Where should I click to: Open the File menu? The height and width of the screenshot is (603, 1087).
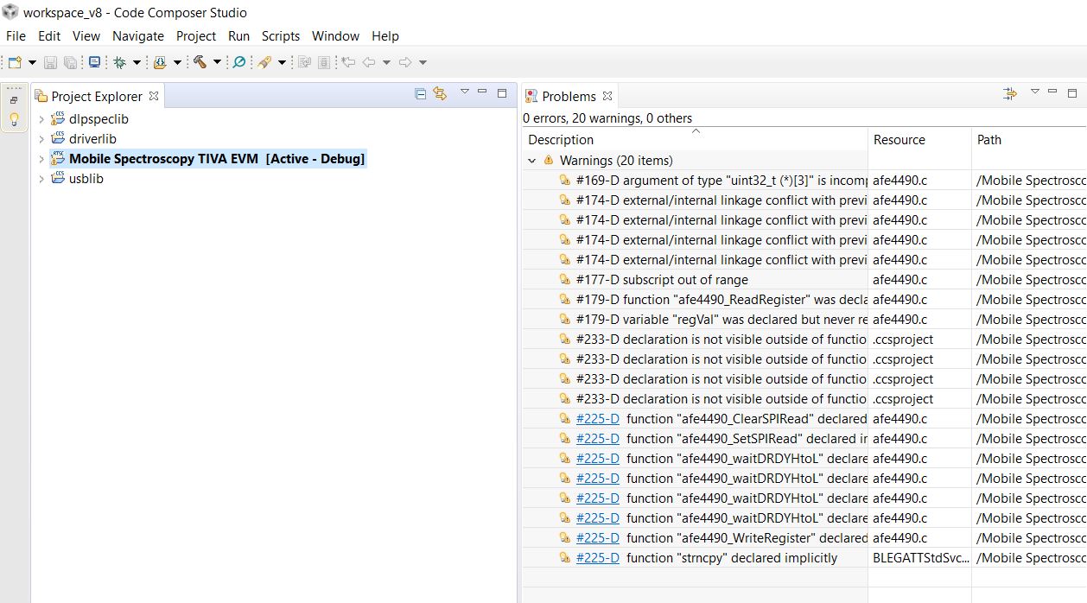[16, 36]
